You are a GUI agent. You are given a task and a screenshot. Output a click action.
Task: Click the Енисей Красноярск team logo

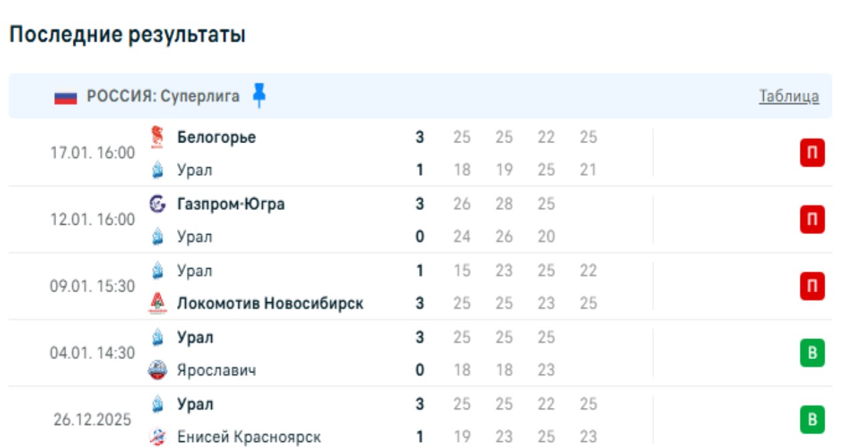click(x=157, y=437)
